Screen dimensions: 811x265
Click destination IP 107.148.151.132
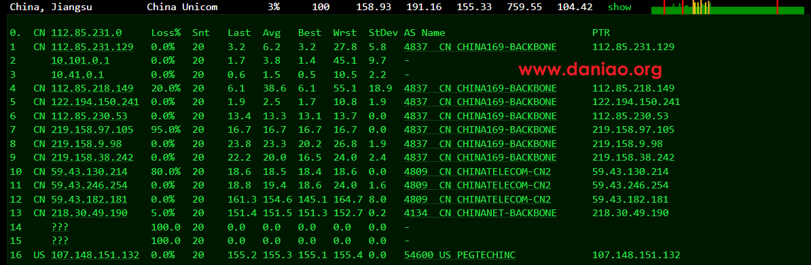(95, 255)
